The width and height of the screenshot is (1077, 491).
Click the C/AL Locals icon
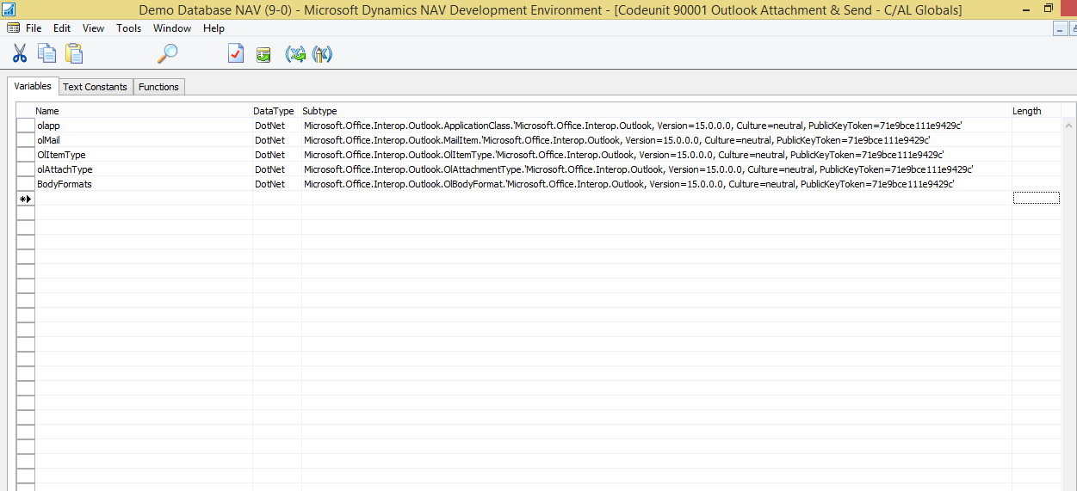click(322, 54)
